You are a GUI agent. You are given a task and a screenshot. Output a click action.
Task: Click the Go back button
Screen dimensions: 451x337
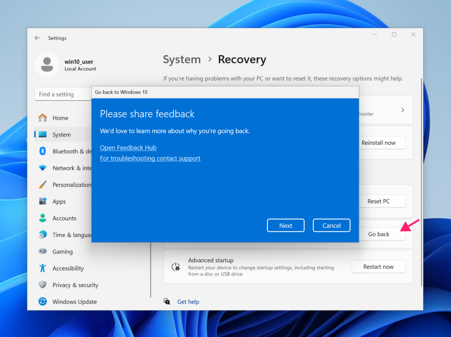tap(382, 234)
